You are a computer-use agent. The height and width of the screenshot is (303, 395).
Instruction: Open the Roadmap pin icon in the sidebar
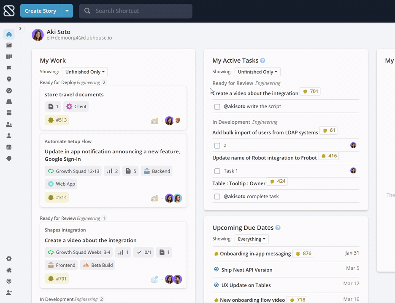[x=9, y=80]
